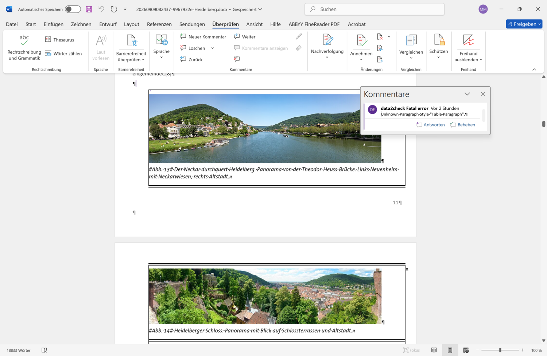Switch to Weblayout view icon
Viewport: 547px width, 356px height.
[466, 350]
